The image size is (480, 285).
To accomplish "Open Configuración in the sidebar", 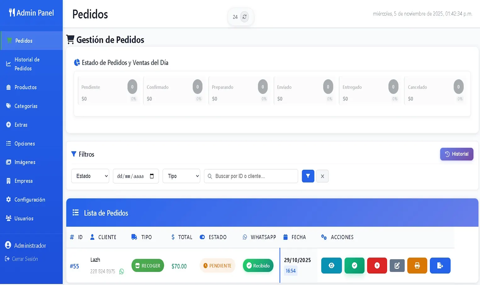I will pyautogui.click(x=31, y=199).
